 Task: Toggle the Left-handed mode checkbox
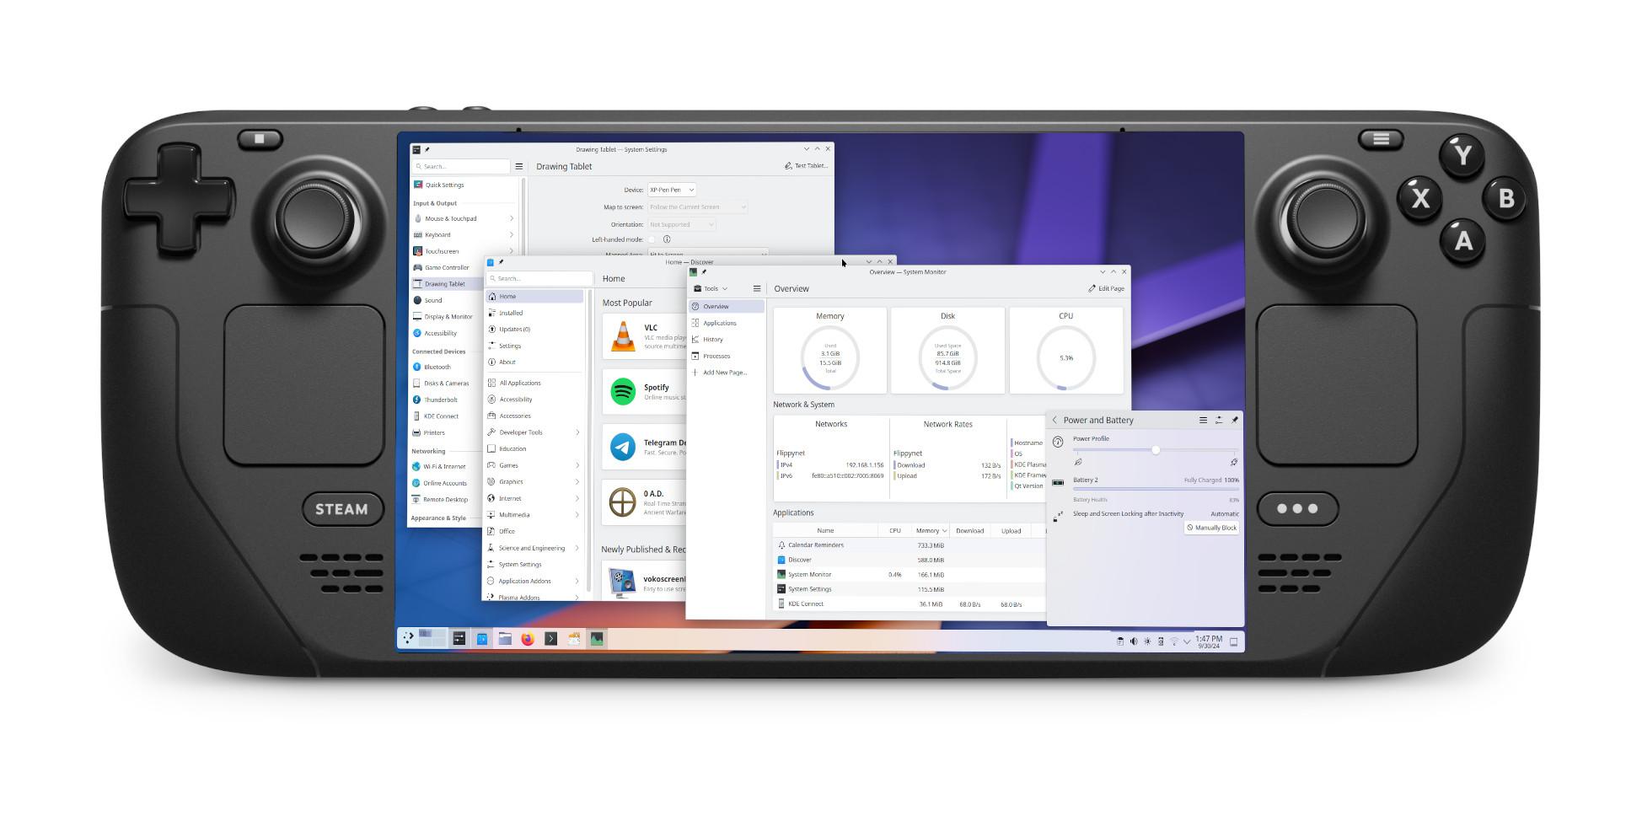coord(652,239)
